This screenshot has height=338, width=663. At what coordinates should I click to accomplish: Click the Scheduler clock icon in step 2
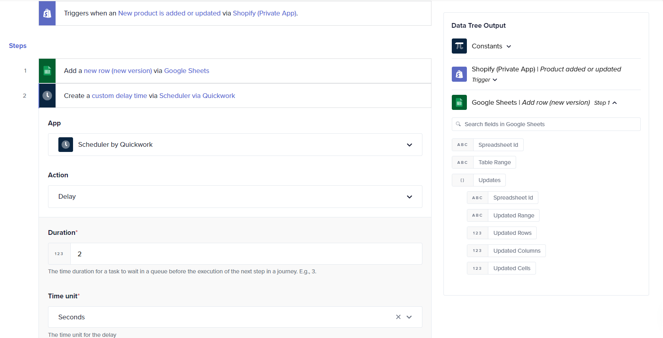pos(47,96)
